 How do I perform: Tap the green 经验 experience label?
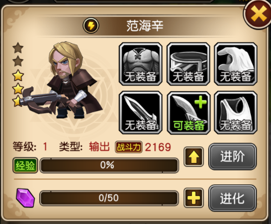tap(25, 165)
